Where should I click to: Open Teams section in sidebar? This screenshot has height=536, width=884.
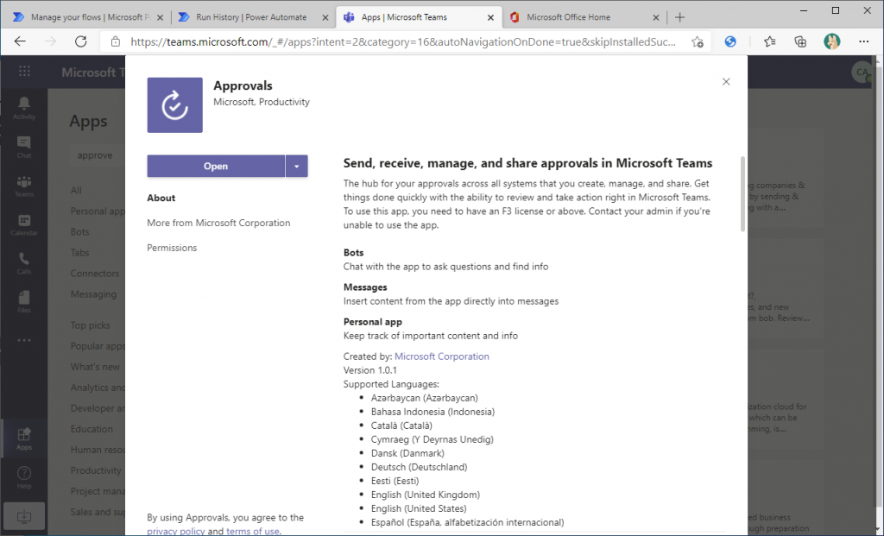click(23, 186)
